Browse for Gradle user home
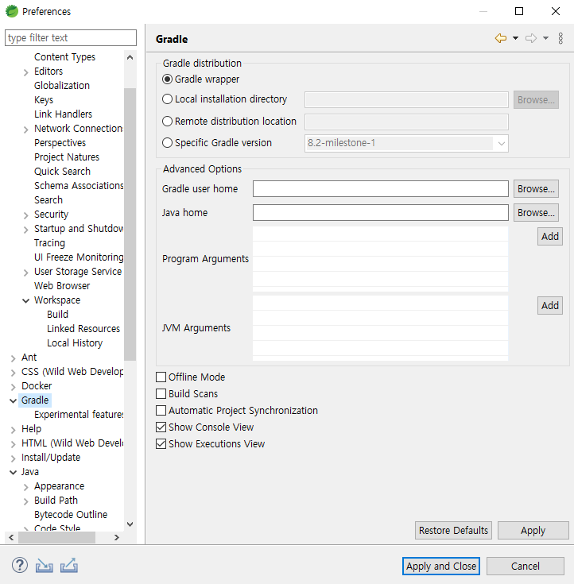 click(536, 189)
